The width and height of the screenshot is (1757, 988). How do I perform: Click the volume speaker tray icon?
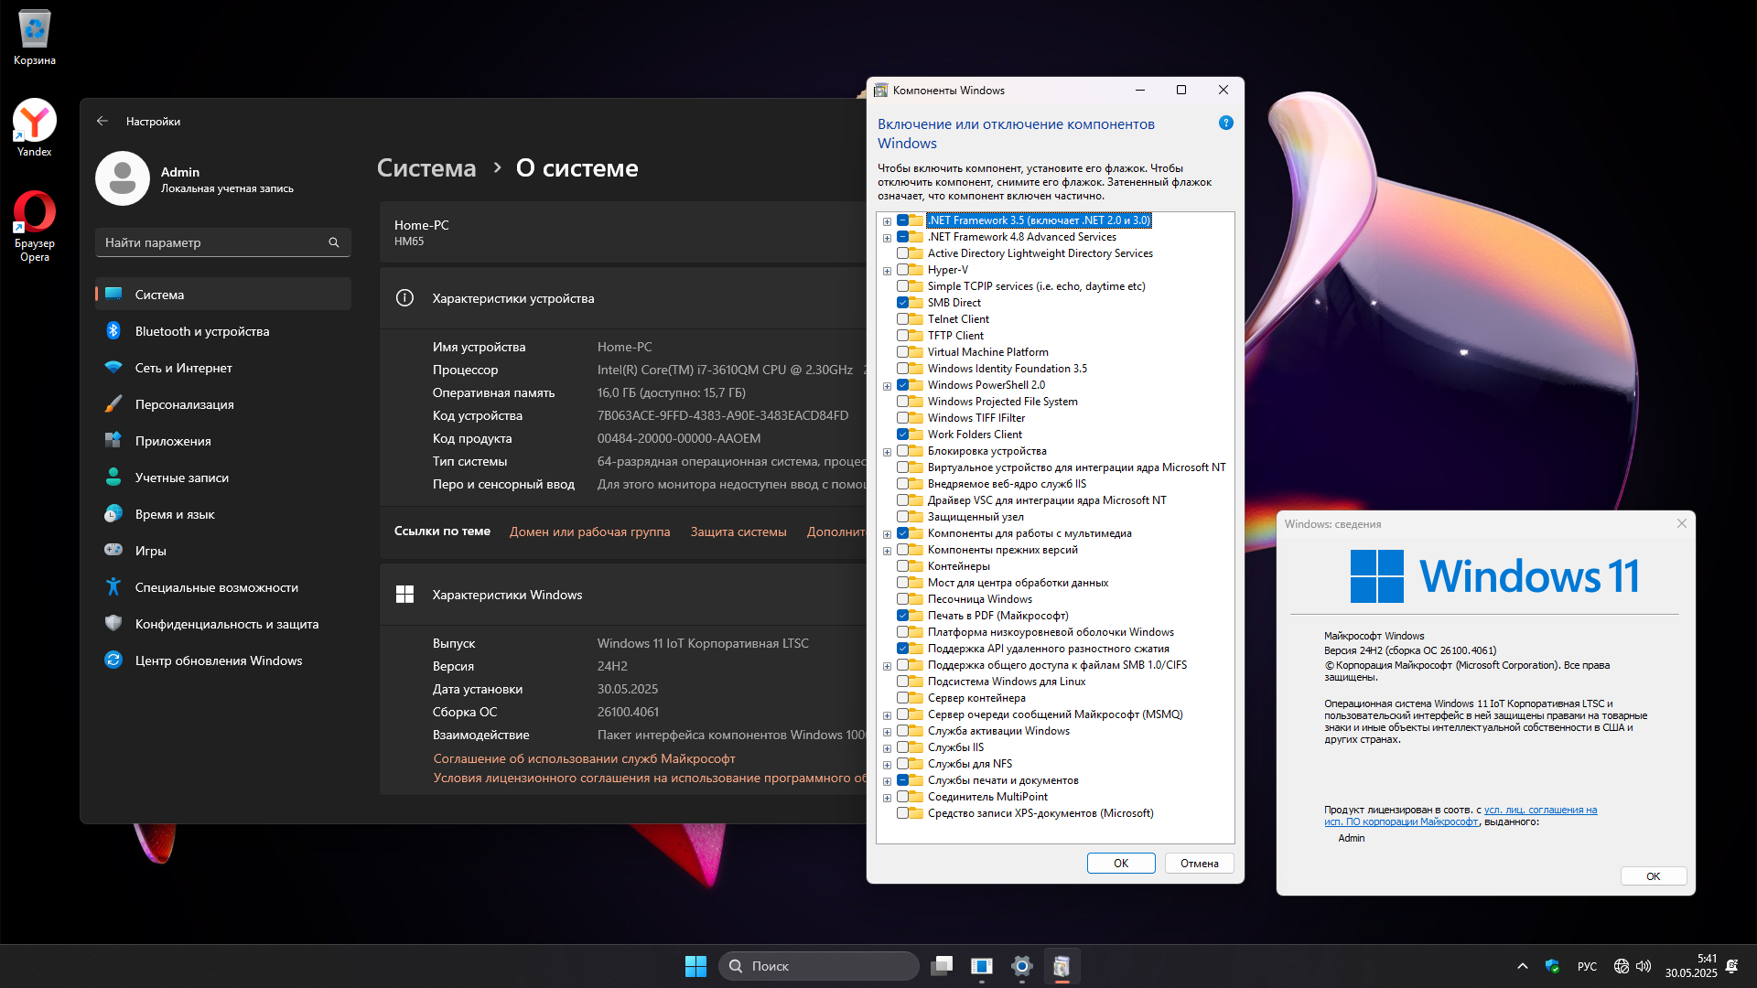pyautogui.click(x=1644, y=966)
